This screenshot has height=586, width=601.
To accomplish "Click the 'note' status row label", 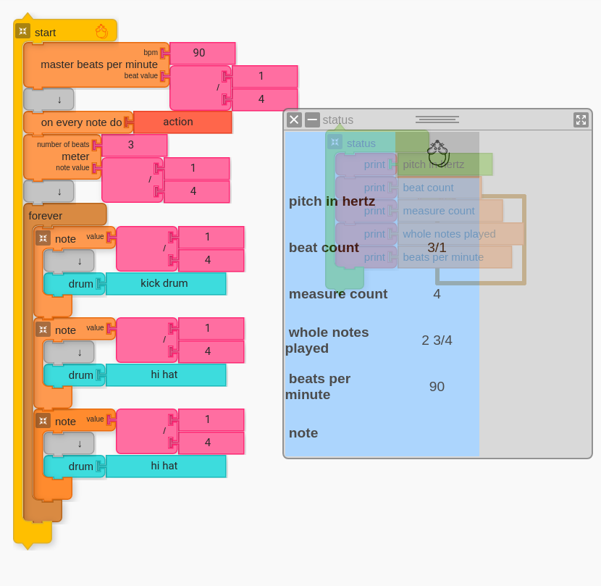I will pos(303,433).
